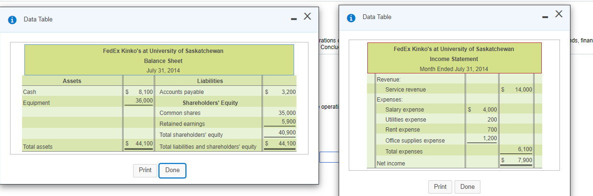Select the Salary expense label
Screen dimensions: 593x196
point(405,110)
